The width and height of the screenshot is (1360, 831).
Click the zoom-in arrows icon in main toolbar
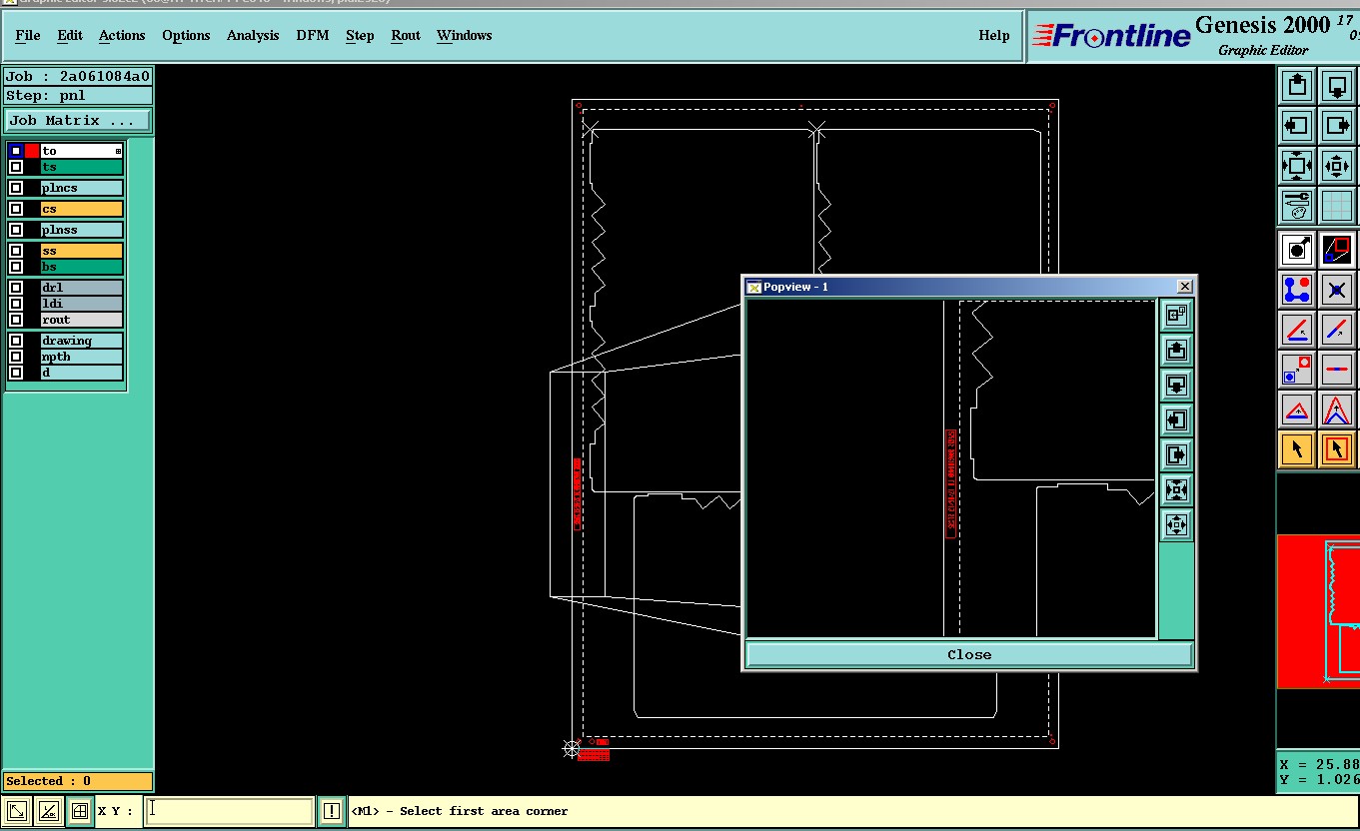1297,166
